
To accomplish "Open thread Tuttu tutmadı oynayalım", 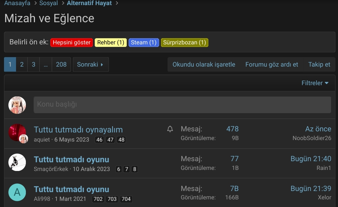I will click(78, 130).
